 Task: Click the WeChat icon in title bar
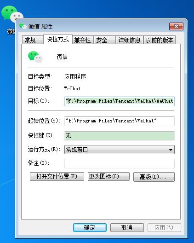click(x=23, y=26)
